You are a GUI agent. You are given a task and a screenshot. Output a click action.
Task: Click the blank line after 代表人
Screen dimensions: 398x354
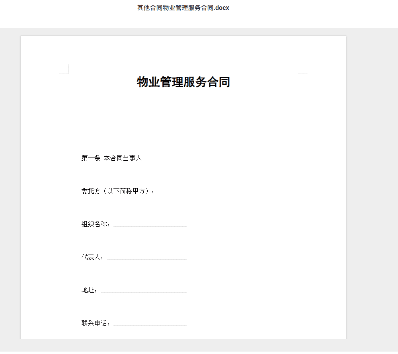pos(147,258)
